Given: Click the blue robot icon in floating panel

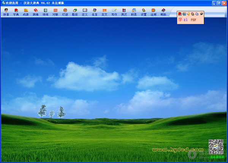Looking at the screenshot, I should pyautogui.click(x=184, y=14).
